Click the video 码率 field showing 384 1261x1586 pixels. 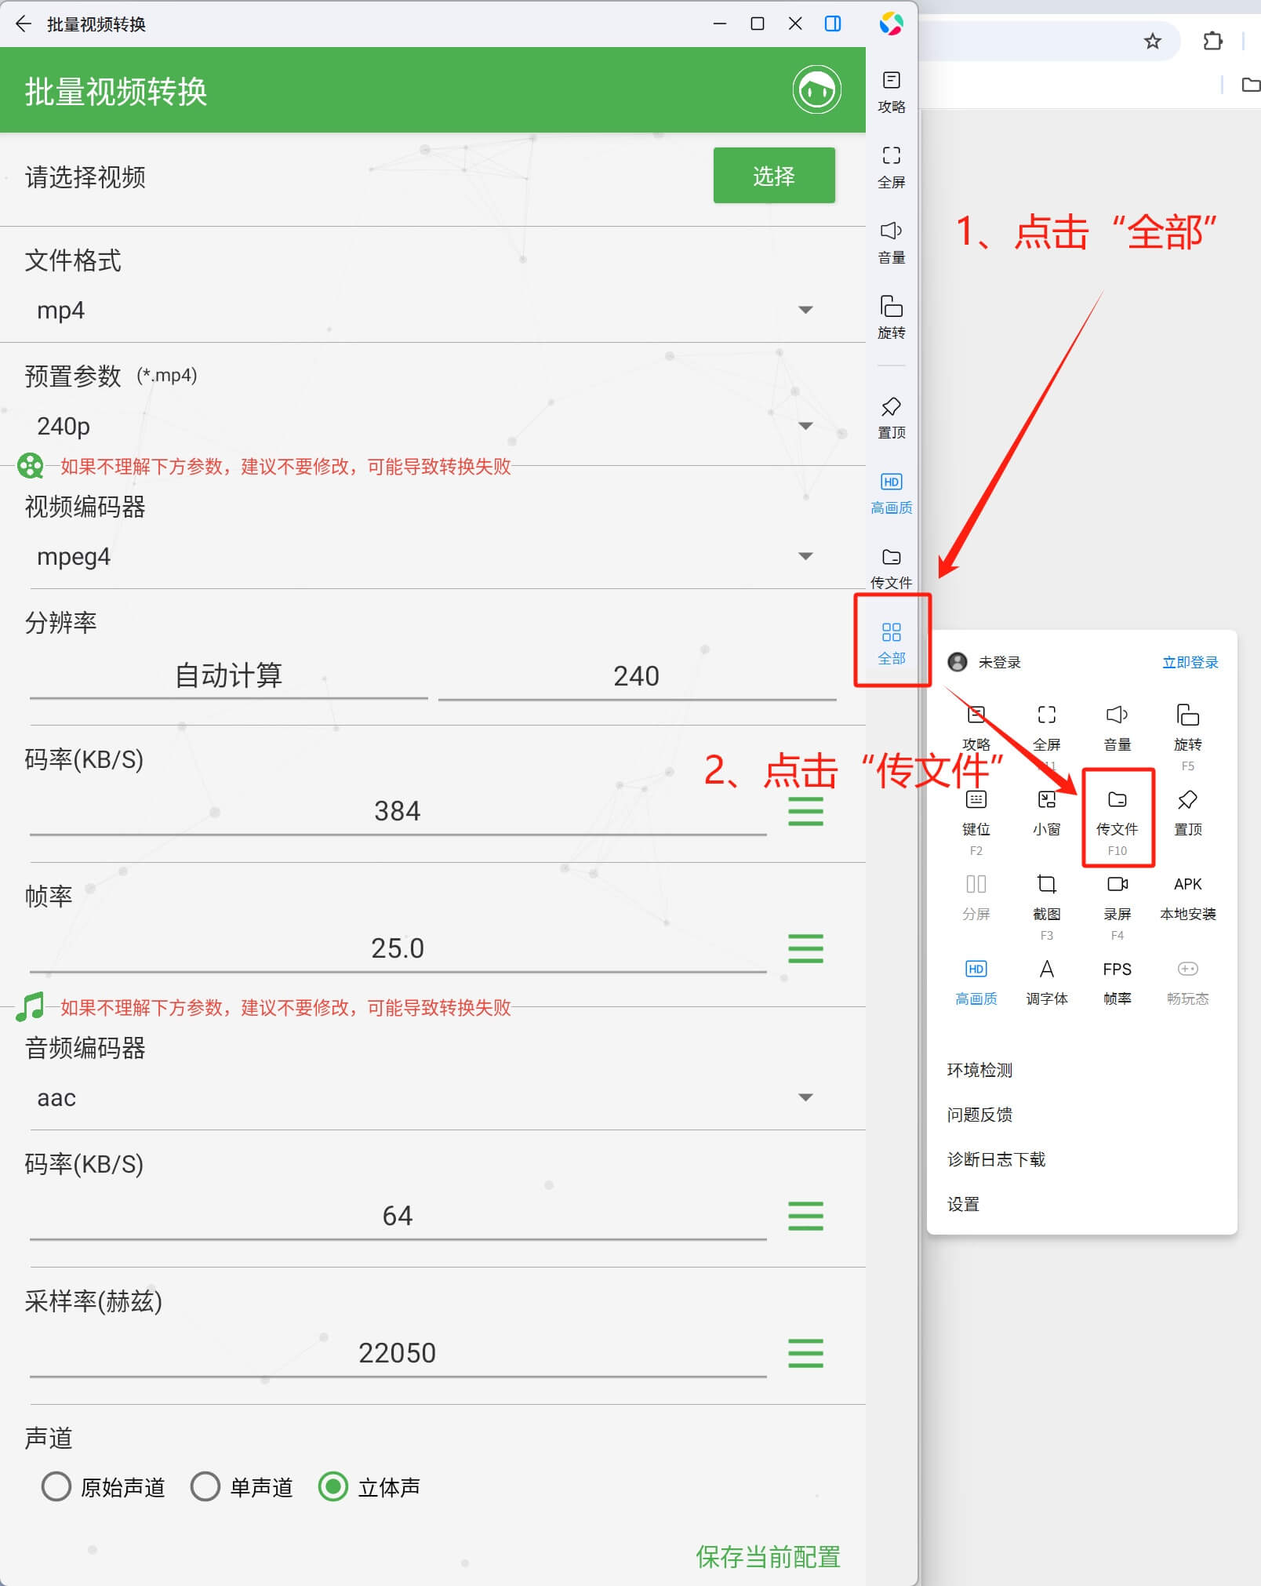coord(397,811)
